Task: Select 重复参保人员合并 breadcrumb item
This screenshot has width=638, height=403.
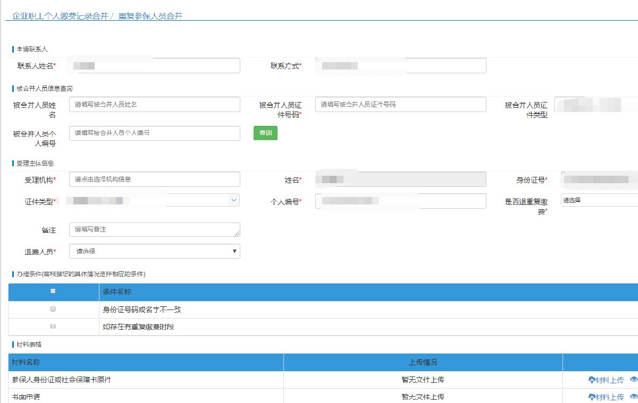Action: (150, 16)
